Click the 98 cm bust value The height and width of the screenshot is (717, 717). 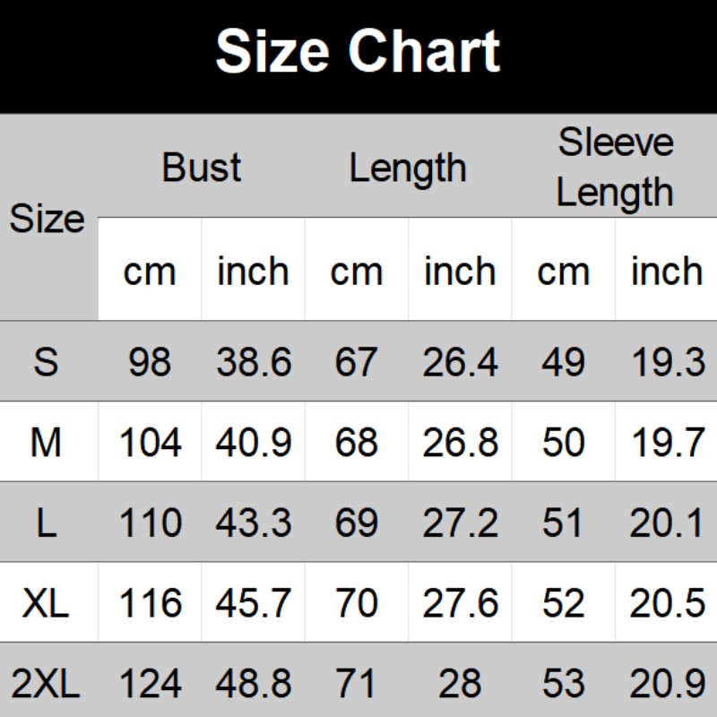150,362
